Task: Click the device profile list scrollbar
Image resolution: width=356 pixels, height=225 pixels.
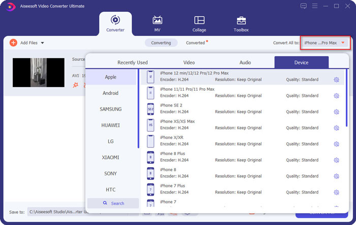Action: pos(346,98)
